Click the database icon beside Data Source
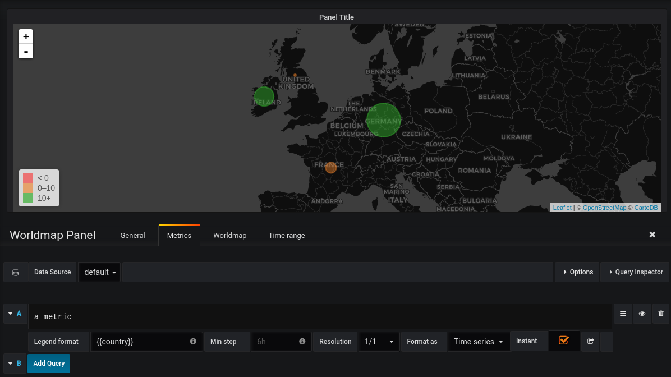Viewport: 671px width, 377px height. coord(16,272)
